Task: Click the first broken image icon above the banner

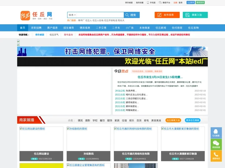Action: click(x=18, y=41)
